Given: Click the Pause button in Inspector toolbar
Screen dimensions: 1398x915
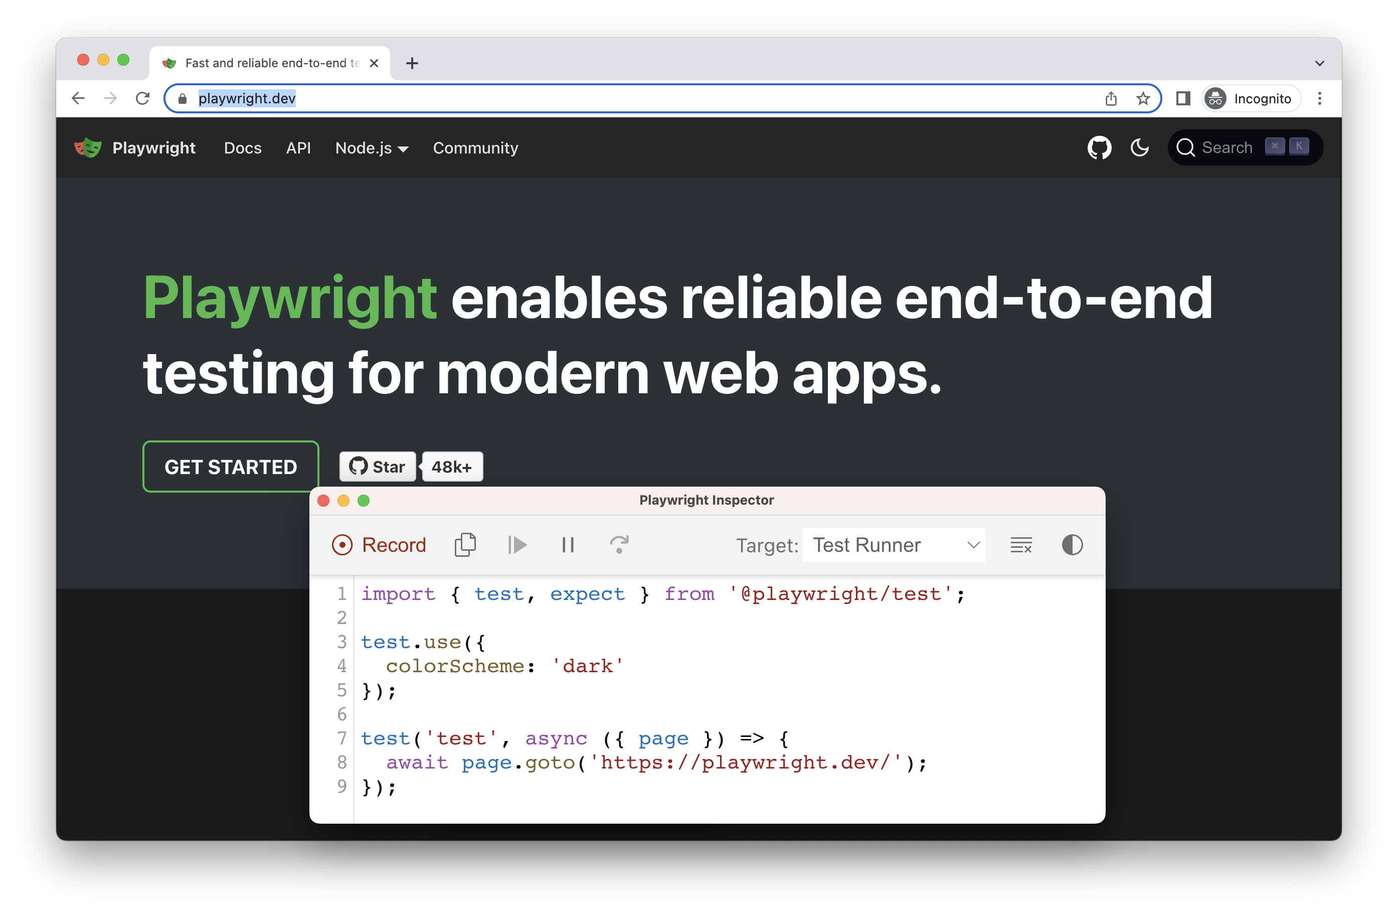Looking at the screenshot, I should 569,544.
